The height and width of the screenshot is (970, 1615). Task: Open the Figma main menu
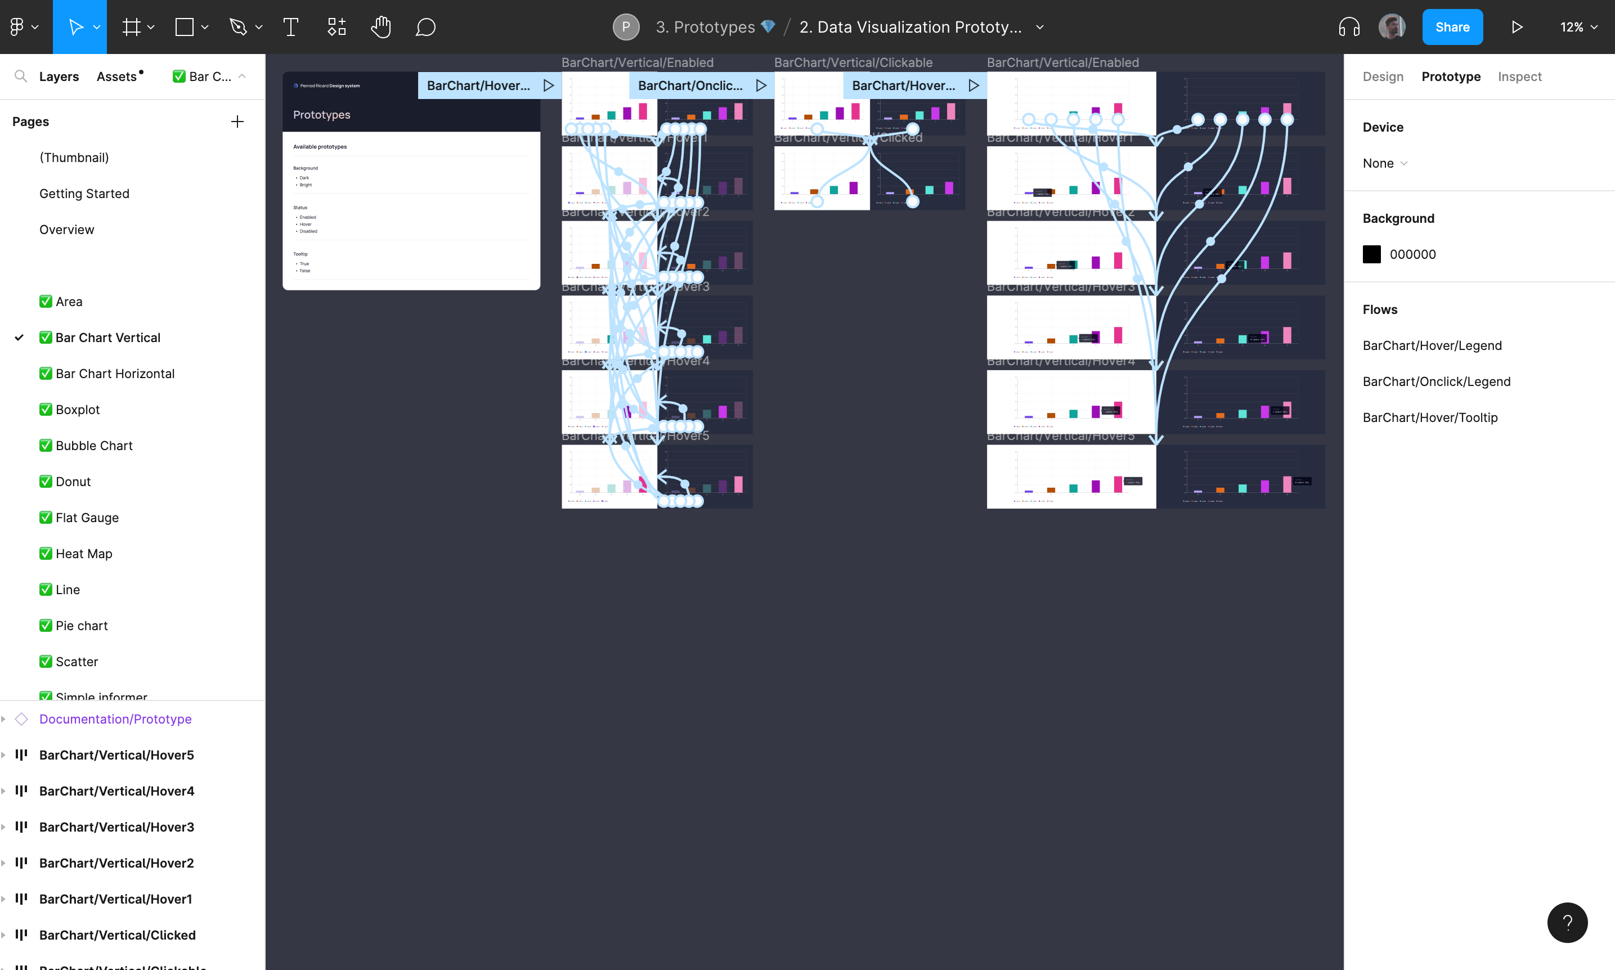click(x=23, y=27)
